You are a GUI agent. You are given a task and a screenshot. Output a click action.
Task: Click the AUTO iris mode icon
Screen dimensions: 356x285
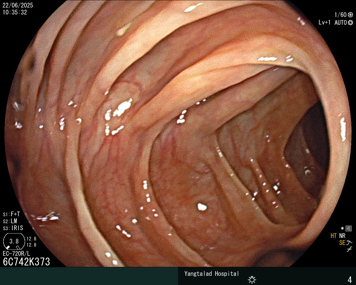(350, 23)
